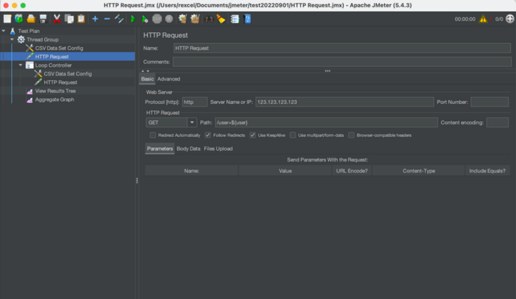Select the Test Plan node
Viewport: 516px width, 299px height.
tap(29, 31)
